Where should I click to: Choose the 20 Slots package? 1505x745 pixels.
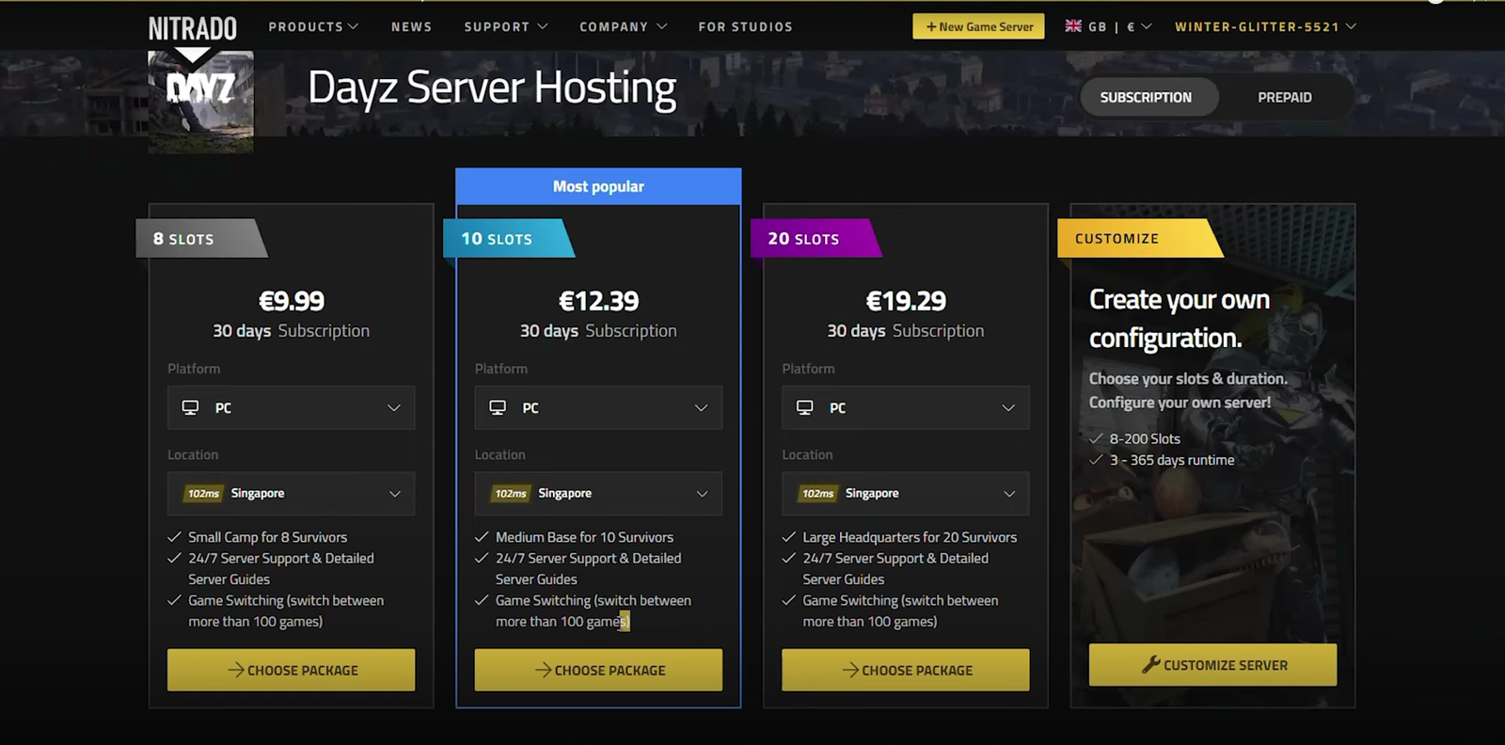(x=906, y=670)
